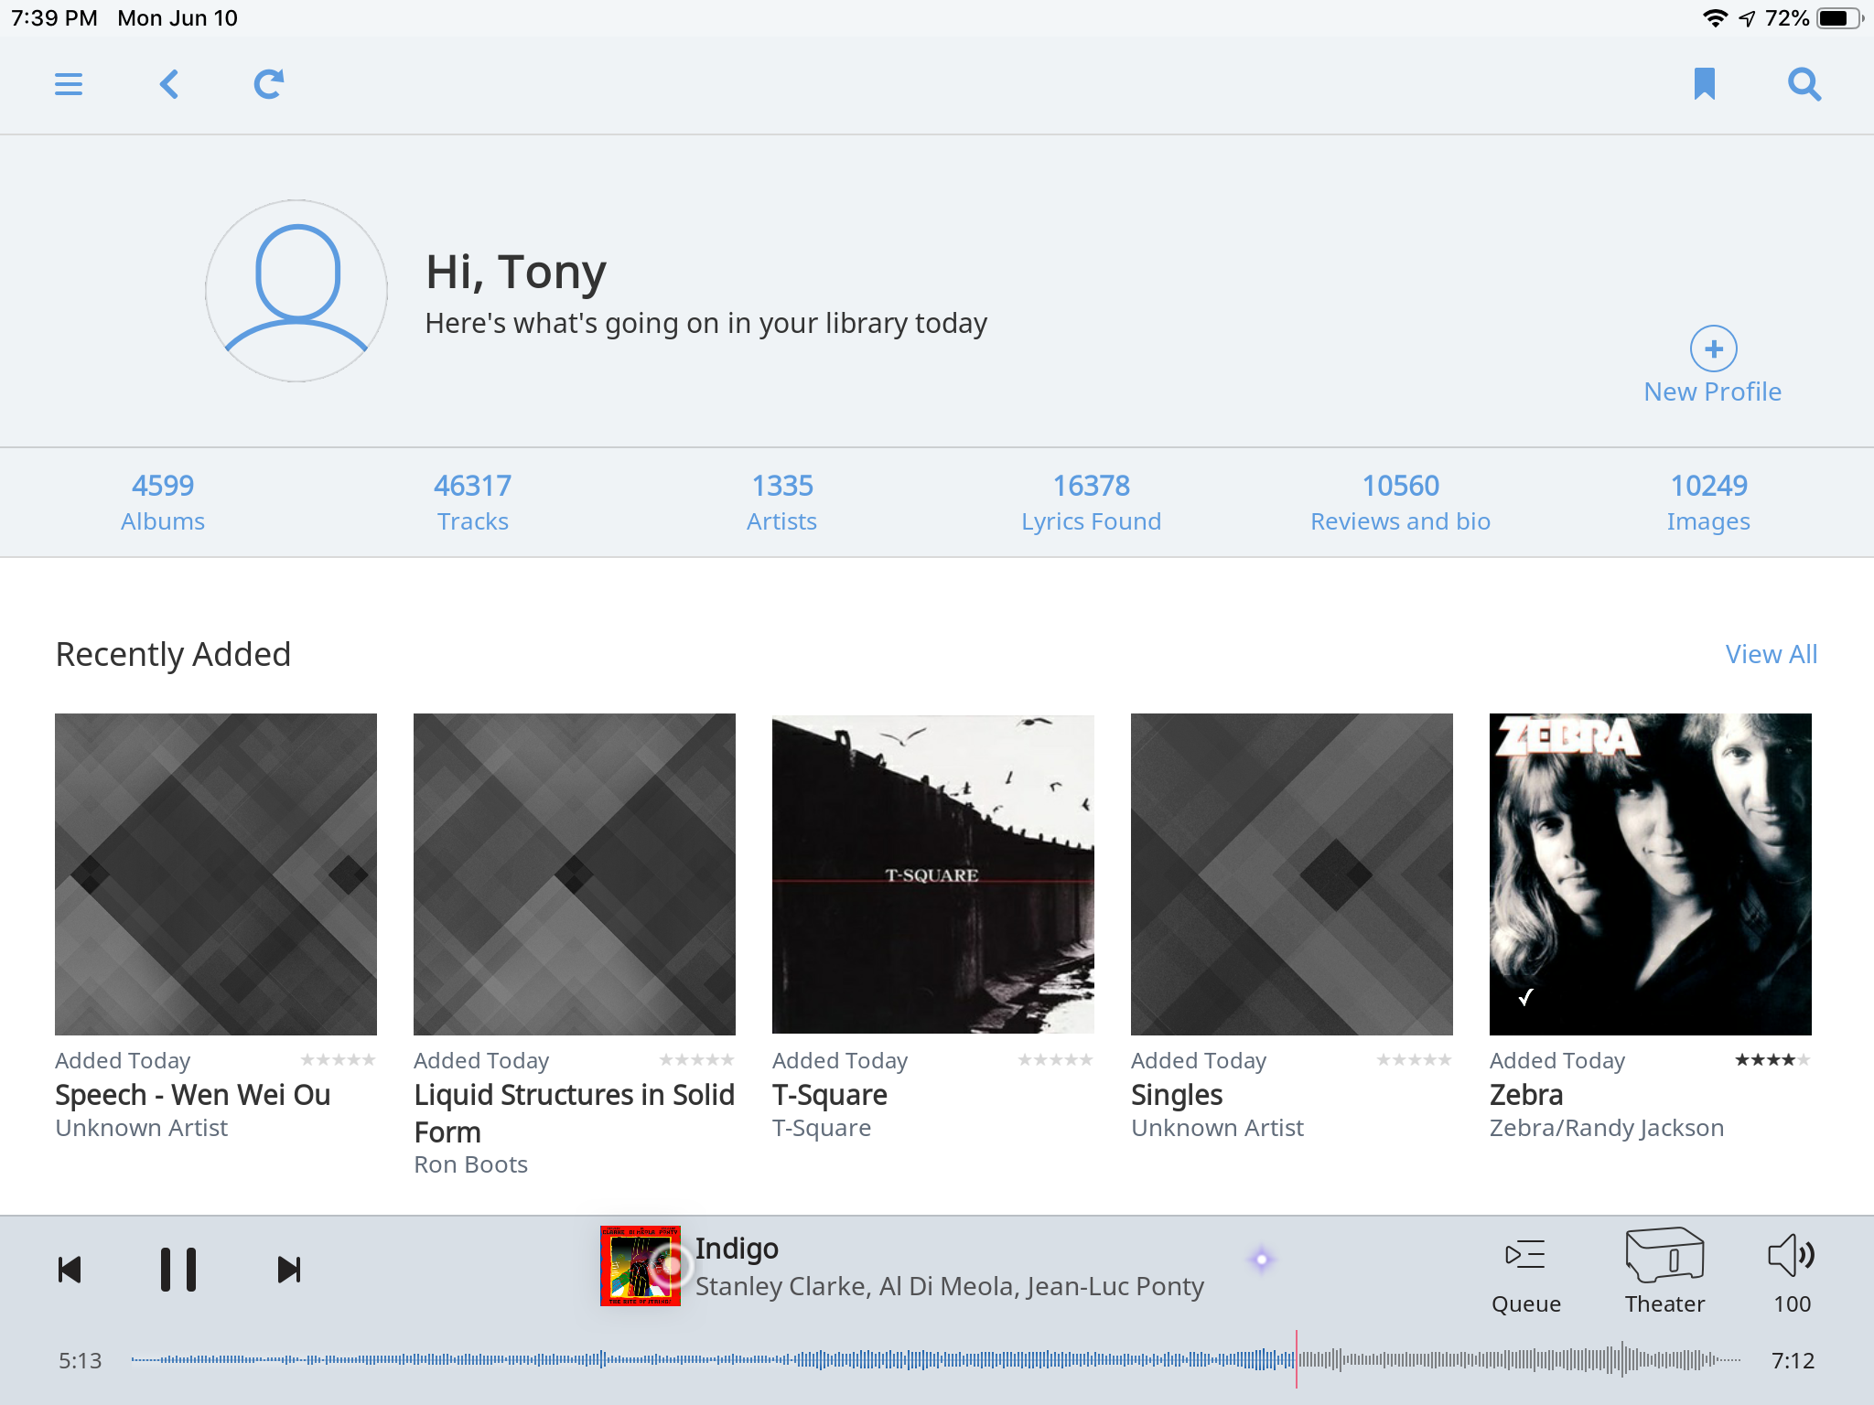The width and height of the screenshot is (1874, 1405).
Task: Go back with the left arrow
Action: pyautogui.click(x=169, y=84)
